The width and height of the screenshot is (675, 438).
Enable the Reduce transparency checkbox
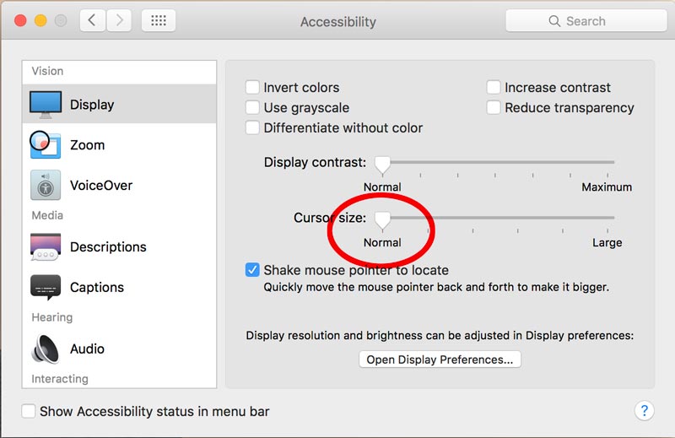(x=494, y=108)
